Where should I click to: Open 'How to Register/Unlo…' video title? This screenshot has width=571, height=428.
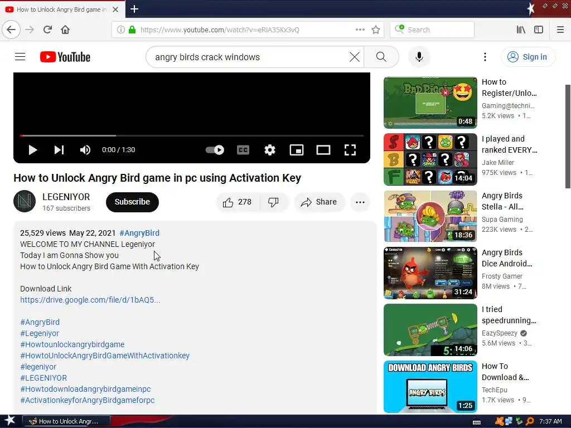(x=509, y=87)
